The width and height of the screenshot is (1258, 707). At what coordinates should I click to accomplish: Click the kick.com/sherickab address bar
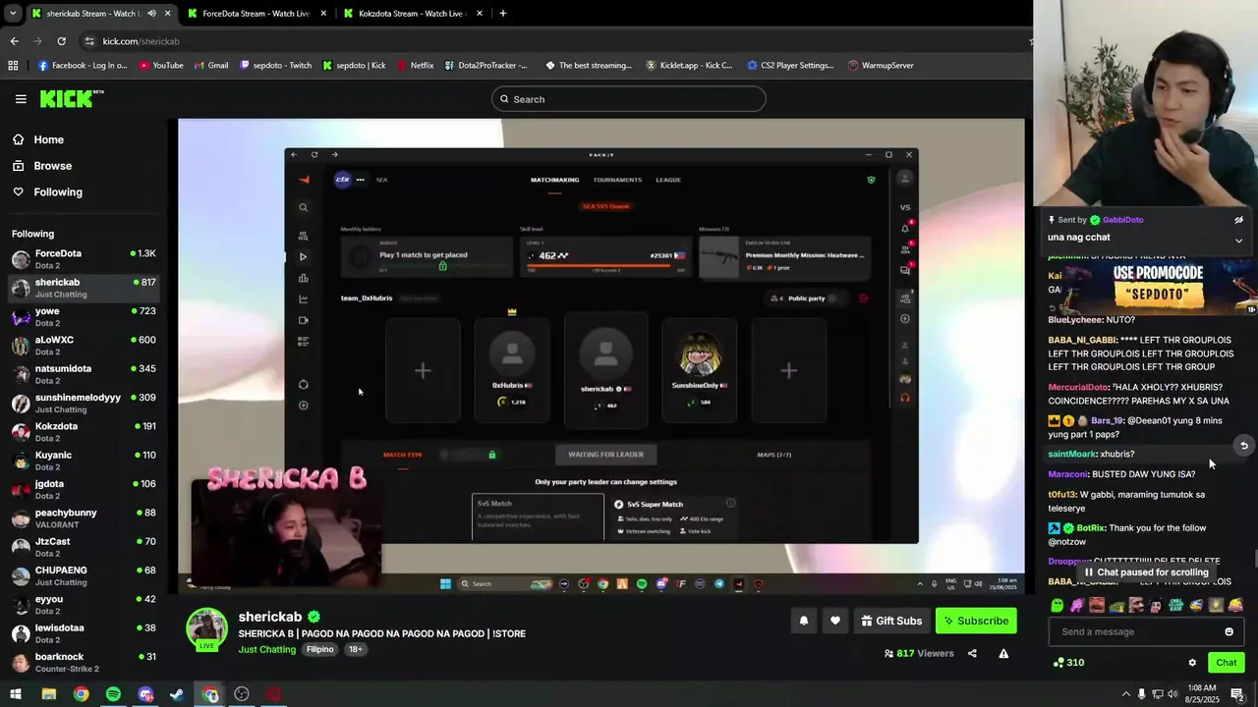(x=550, y=41)
